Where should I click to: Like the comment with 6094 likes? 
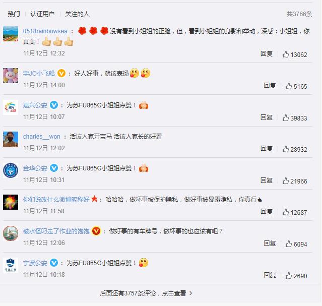coord(289,244)
